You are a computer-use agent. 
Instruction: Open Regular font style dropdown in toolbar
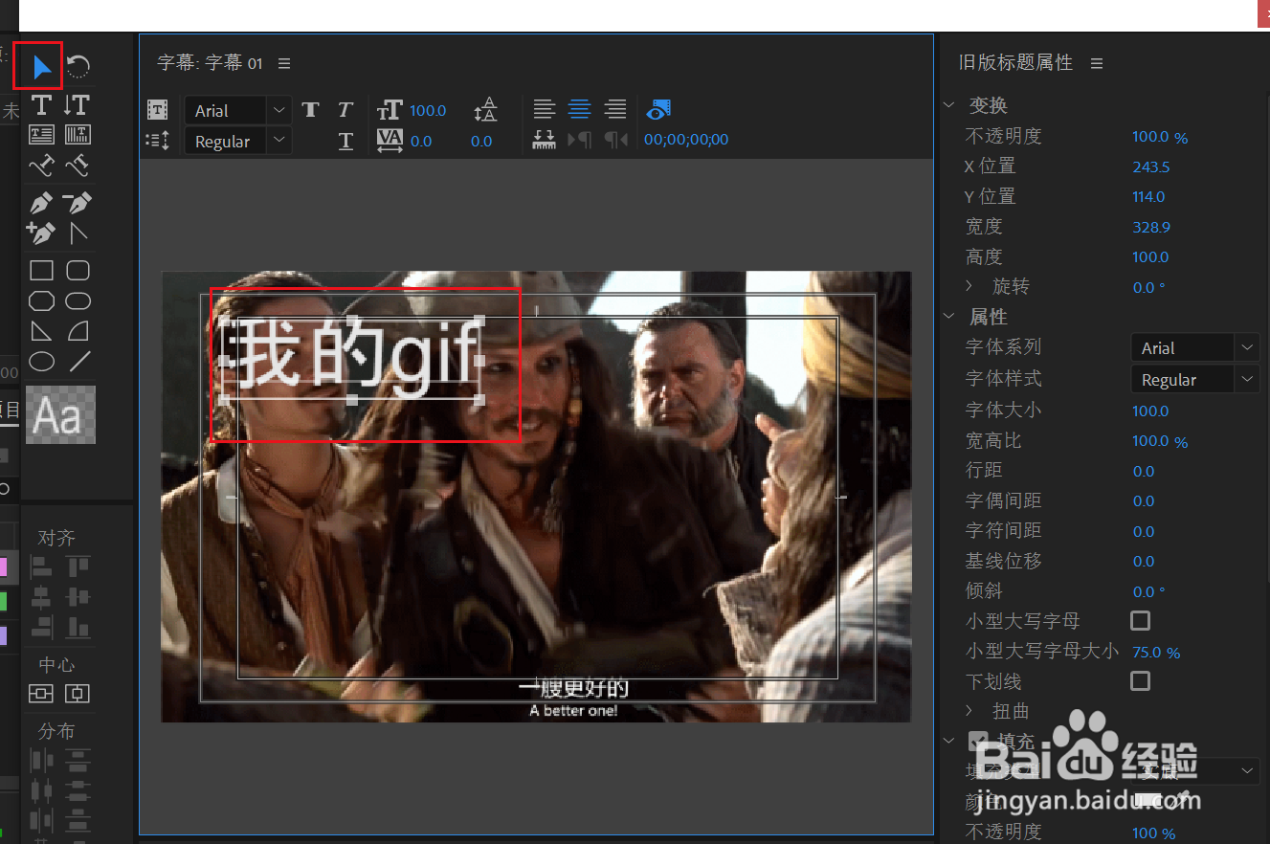237,141
